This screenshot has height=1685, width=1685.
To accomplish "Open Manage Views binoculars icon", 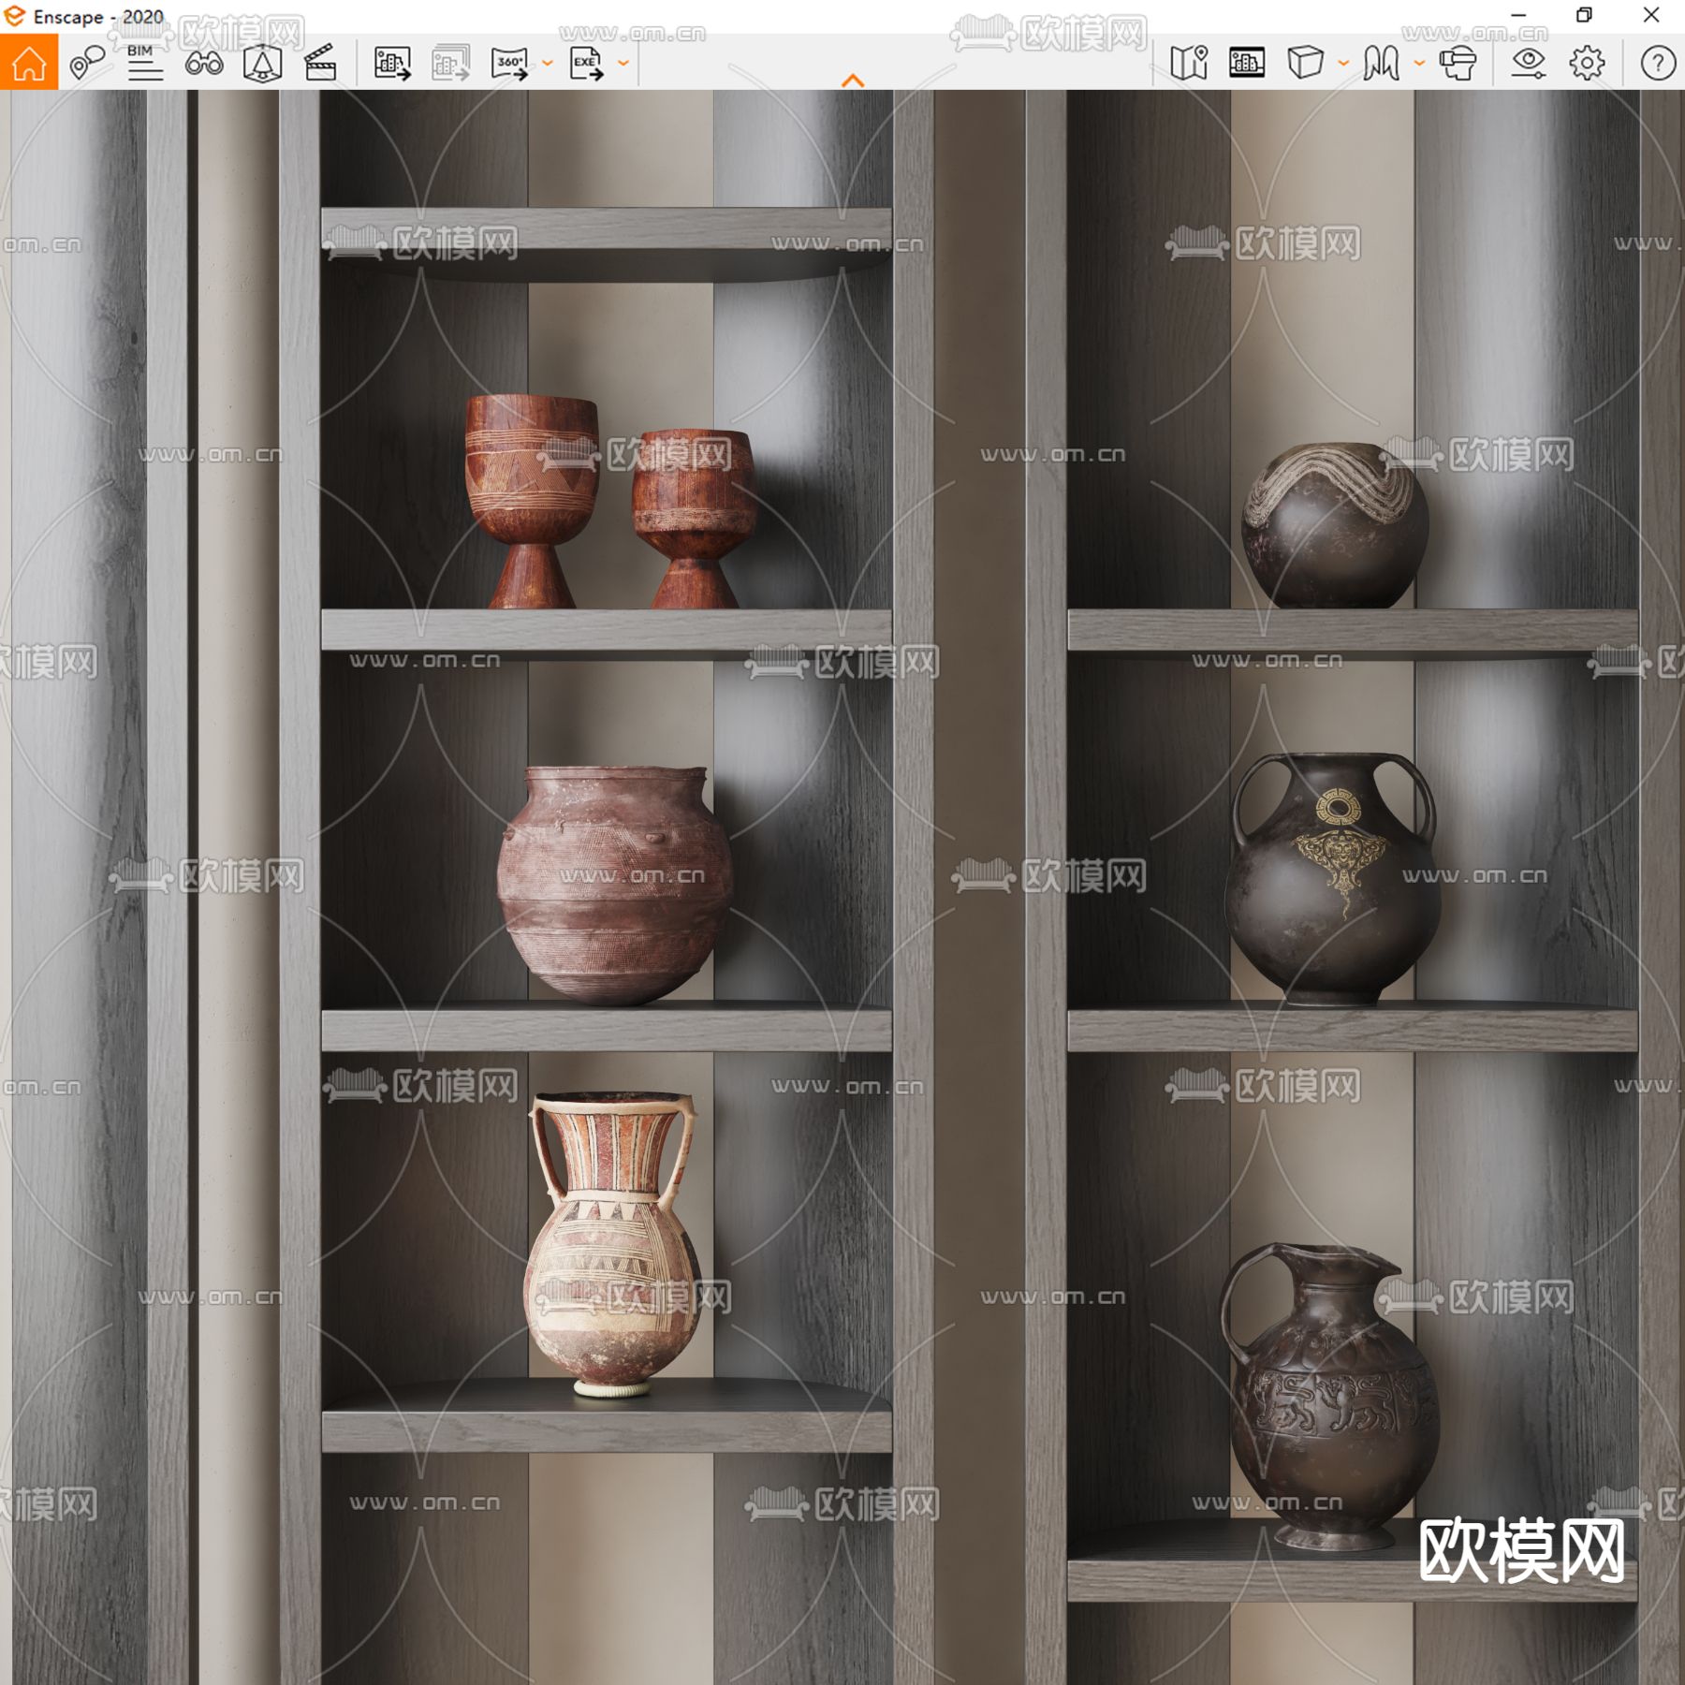I will click(203, 63).
